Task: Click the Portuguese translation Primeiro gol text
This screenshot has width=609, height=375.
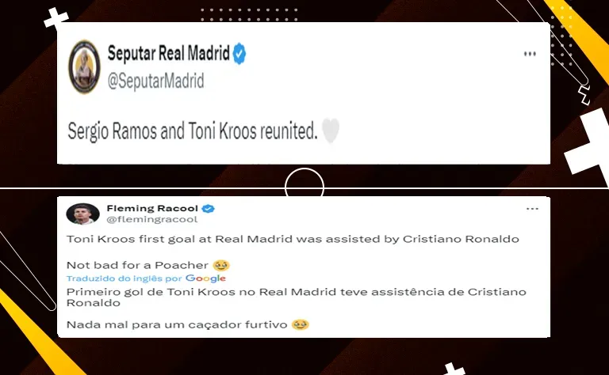Action: (297, 297)
